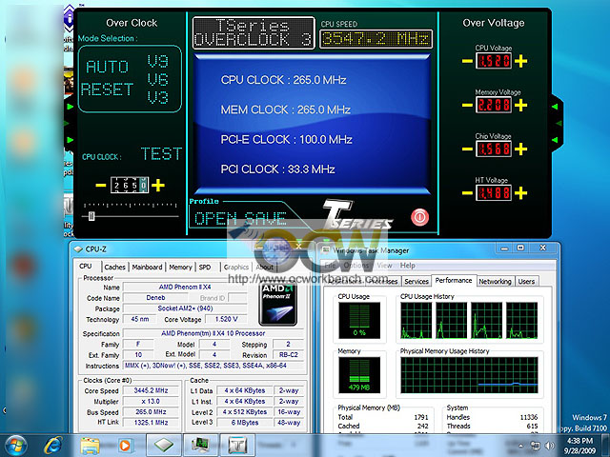Image resolution: width=610 pixels, height=457 pixels.
Task: Click the taskbar clock showing 4:38 PM
Action: tap(579, 441)
